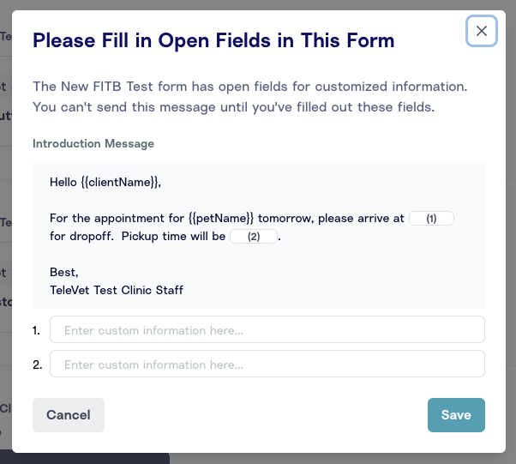This screenshot has width=516, height=464.
Task: Click the number 2 field label
Action: tap(37, 365)
